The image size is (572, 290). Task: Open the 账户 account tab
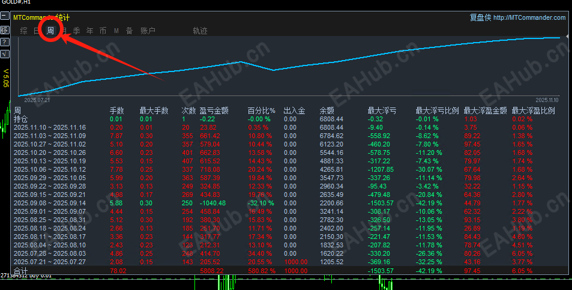pyautogui.click(x=148, y=31)
